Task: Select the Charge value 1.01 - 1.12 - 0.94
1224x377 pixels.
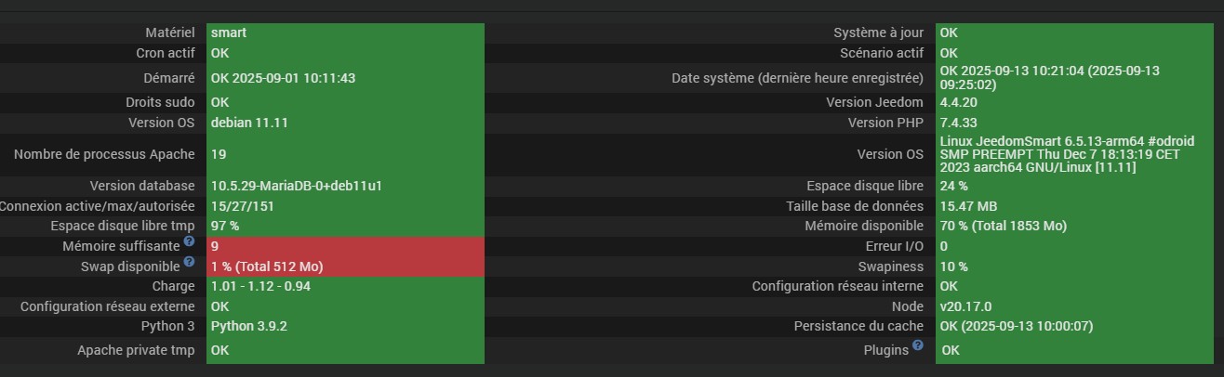Action: point(260,286)
